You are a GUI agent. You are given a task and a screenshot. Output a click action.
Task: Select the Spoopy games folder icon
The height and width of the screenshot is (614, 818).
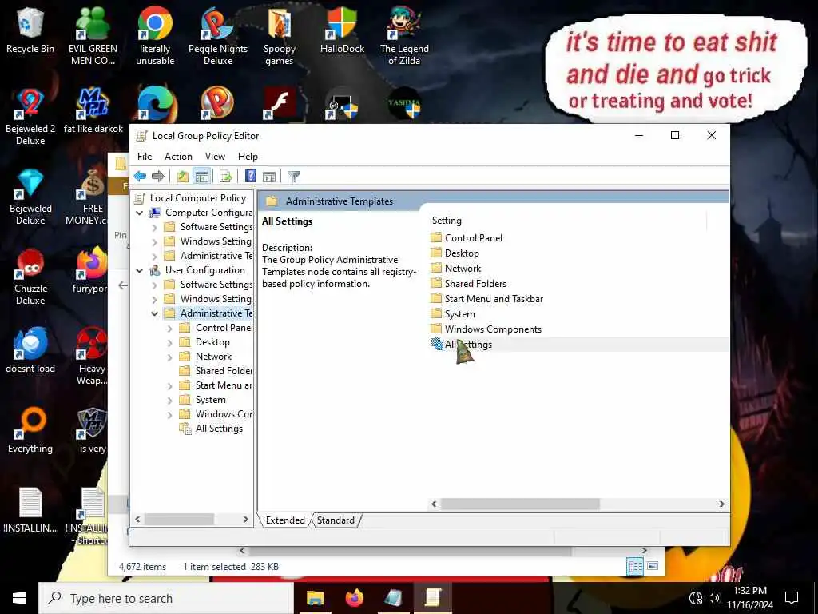tap(279, 35)
